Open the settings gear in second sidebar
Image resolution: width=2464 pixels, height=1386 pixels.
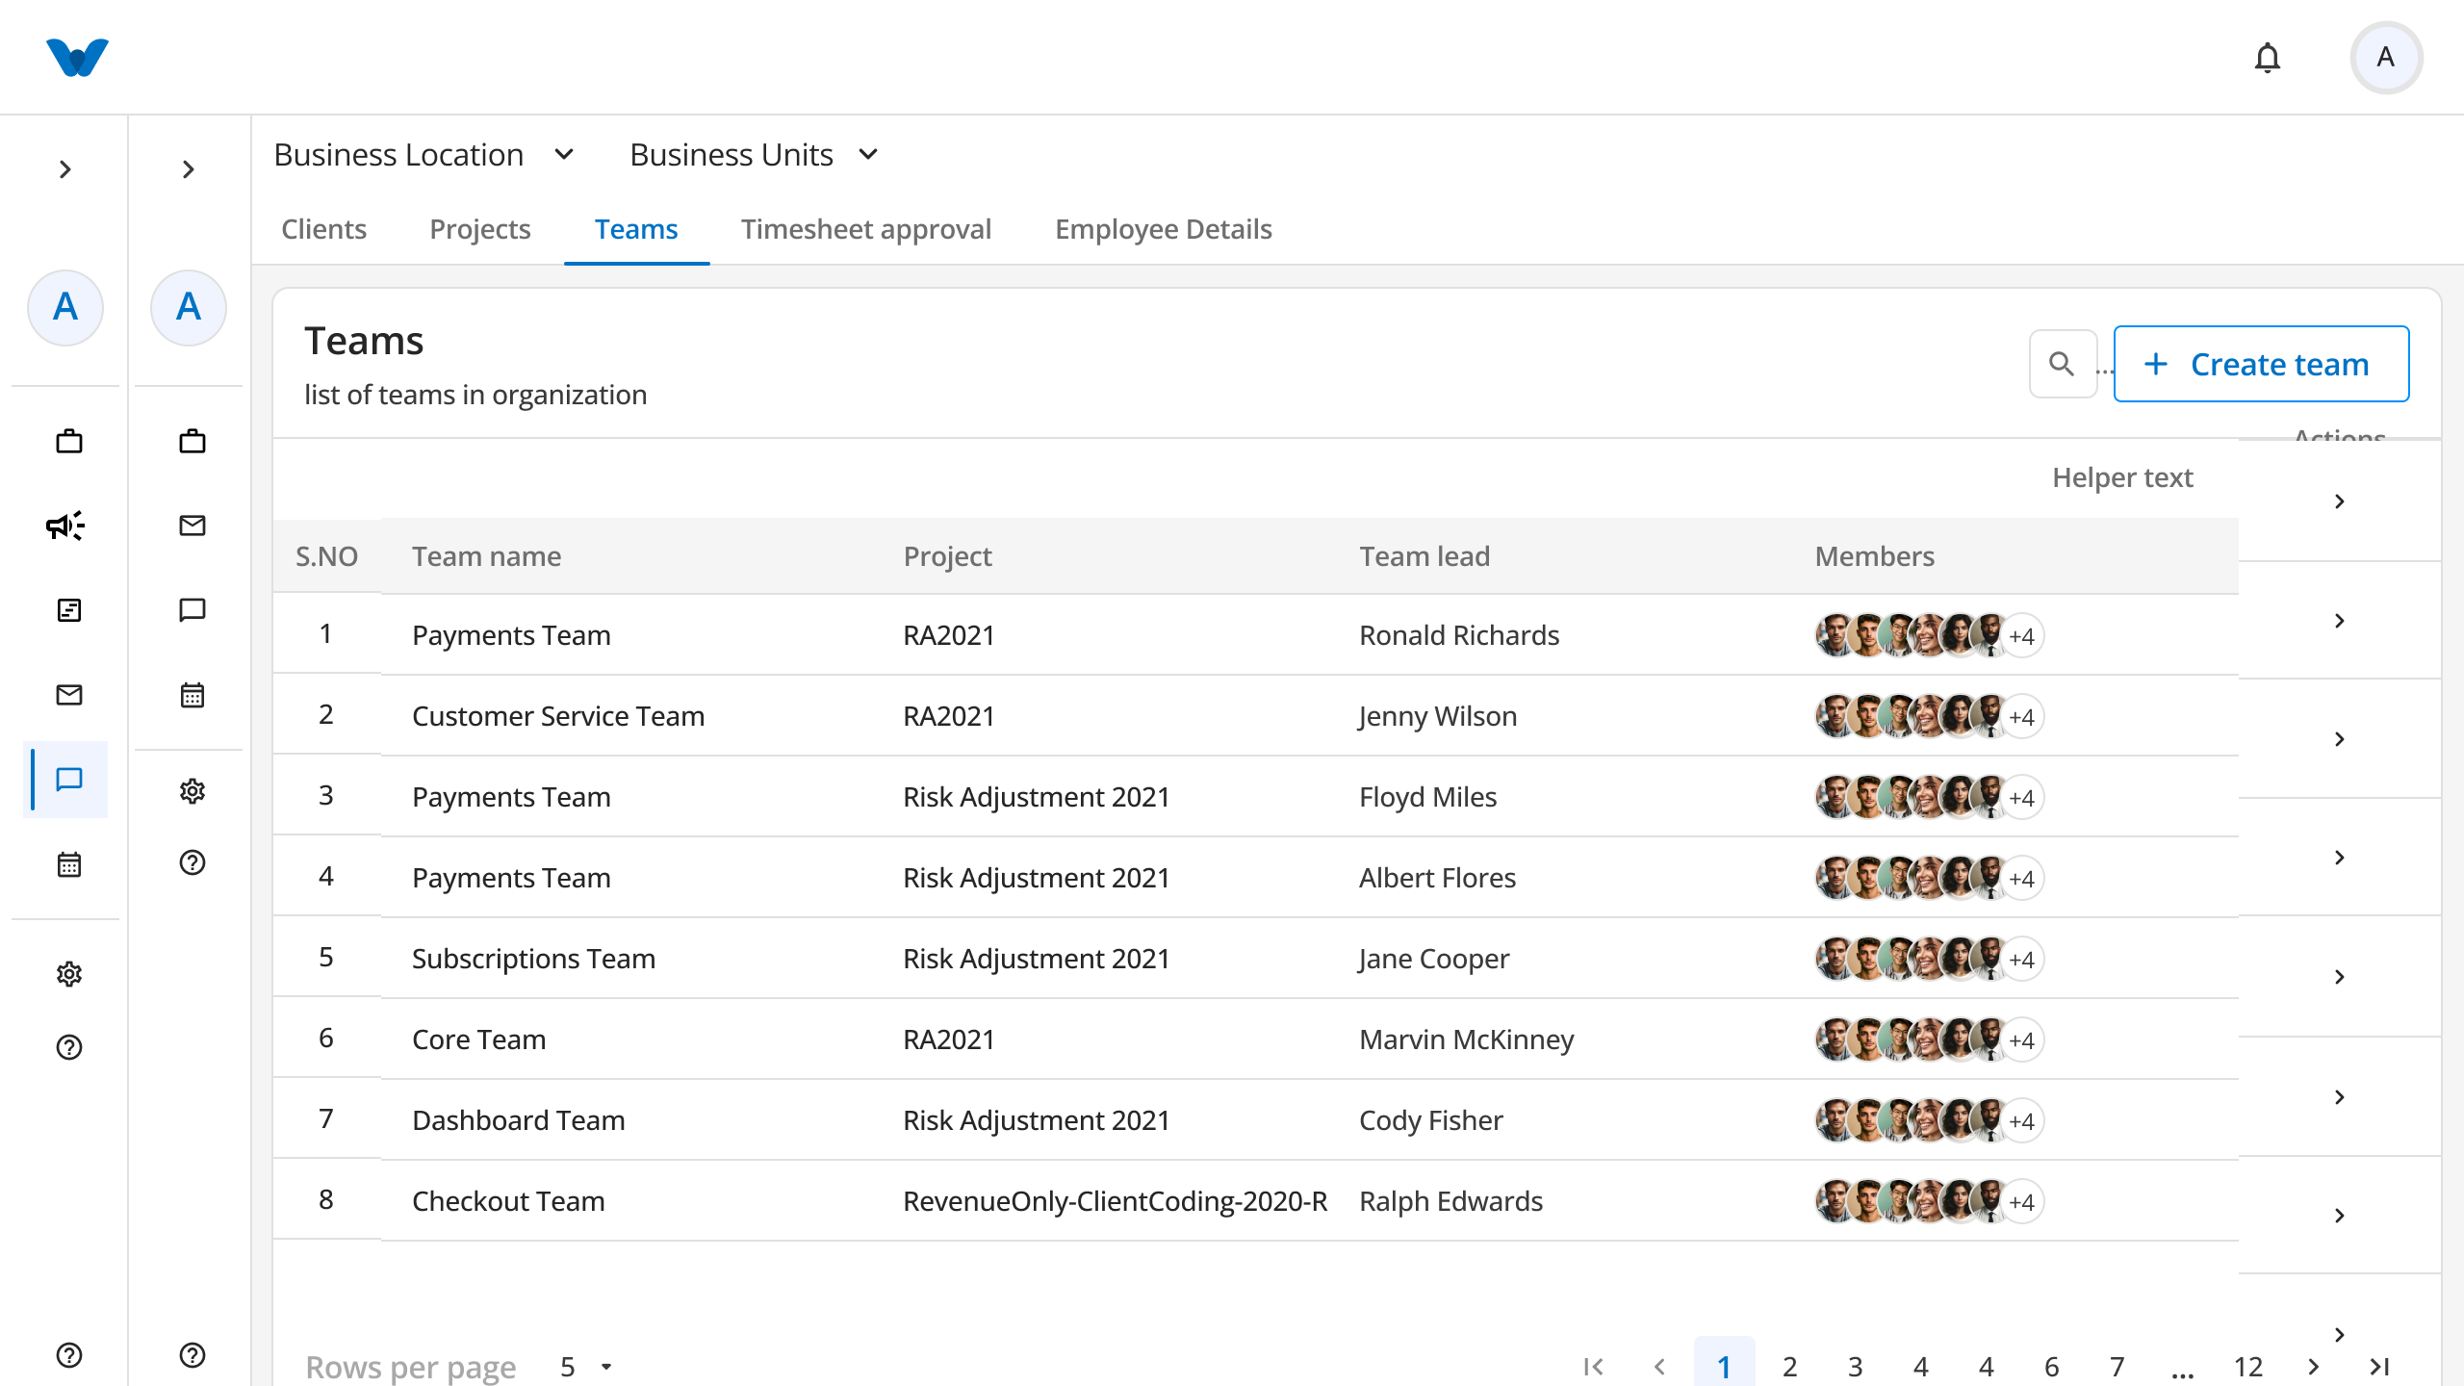tap(192, 791)
